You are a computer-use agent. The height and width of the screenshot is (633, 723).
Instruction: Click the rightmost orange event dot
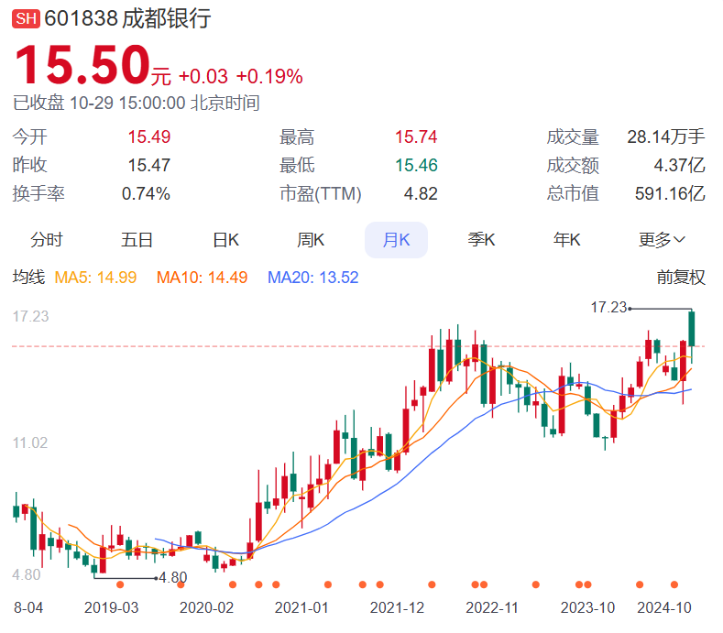click(674, 584)
